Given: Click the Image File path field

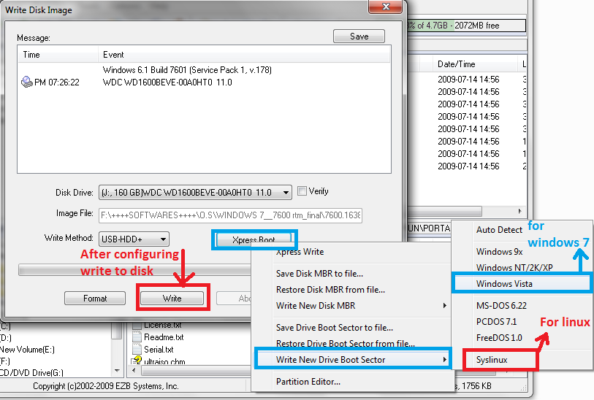Looking at the screenshot, I should click(x=230, y=215).
